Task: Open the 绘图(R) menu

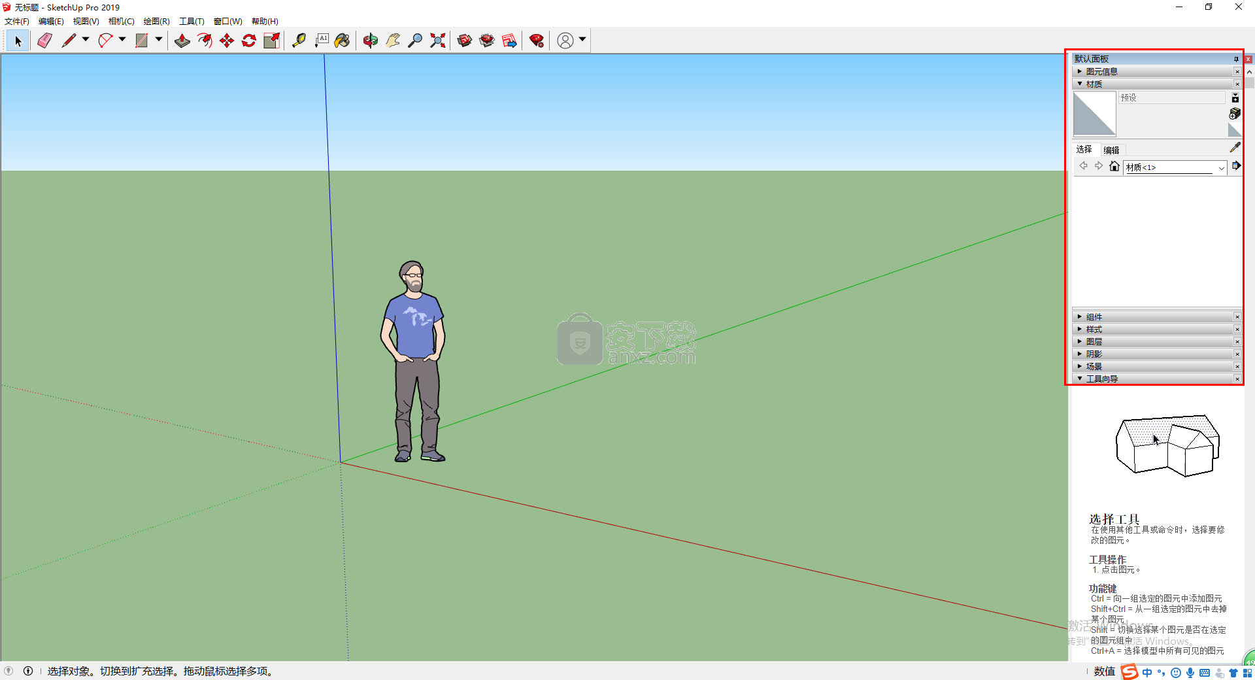Action: click(x=156, y=22)
